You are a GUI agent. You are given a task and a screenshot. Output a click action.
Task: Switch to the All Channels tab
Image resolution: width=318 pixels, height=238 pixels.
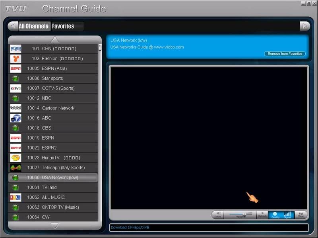pyautogui.click(x=34, y=26)
